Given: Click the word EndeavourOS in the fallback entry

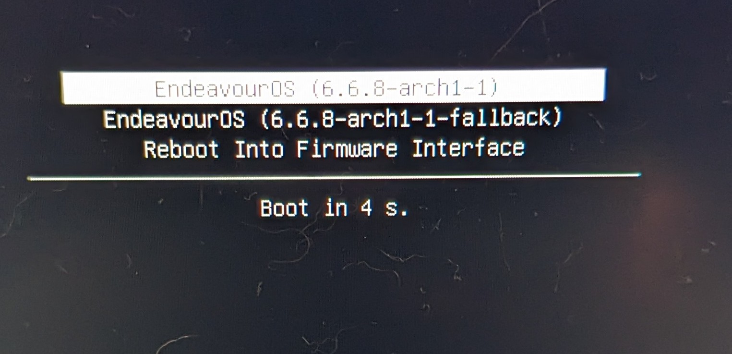Looking at the screenshot, I should [174, 119].
